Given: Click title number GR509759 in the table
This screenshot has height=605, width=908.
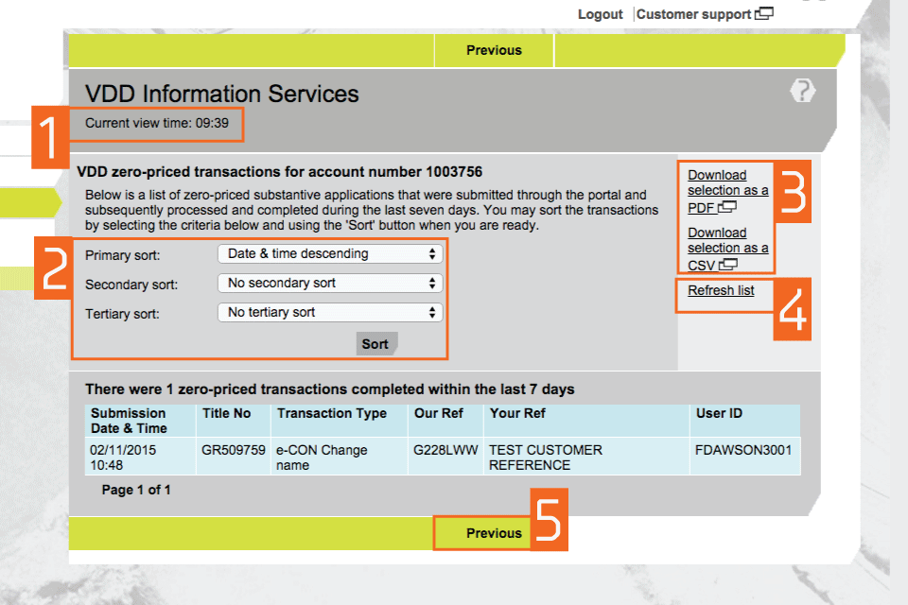Looking at the screenshot, I should 234,450.
